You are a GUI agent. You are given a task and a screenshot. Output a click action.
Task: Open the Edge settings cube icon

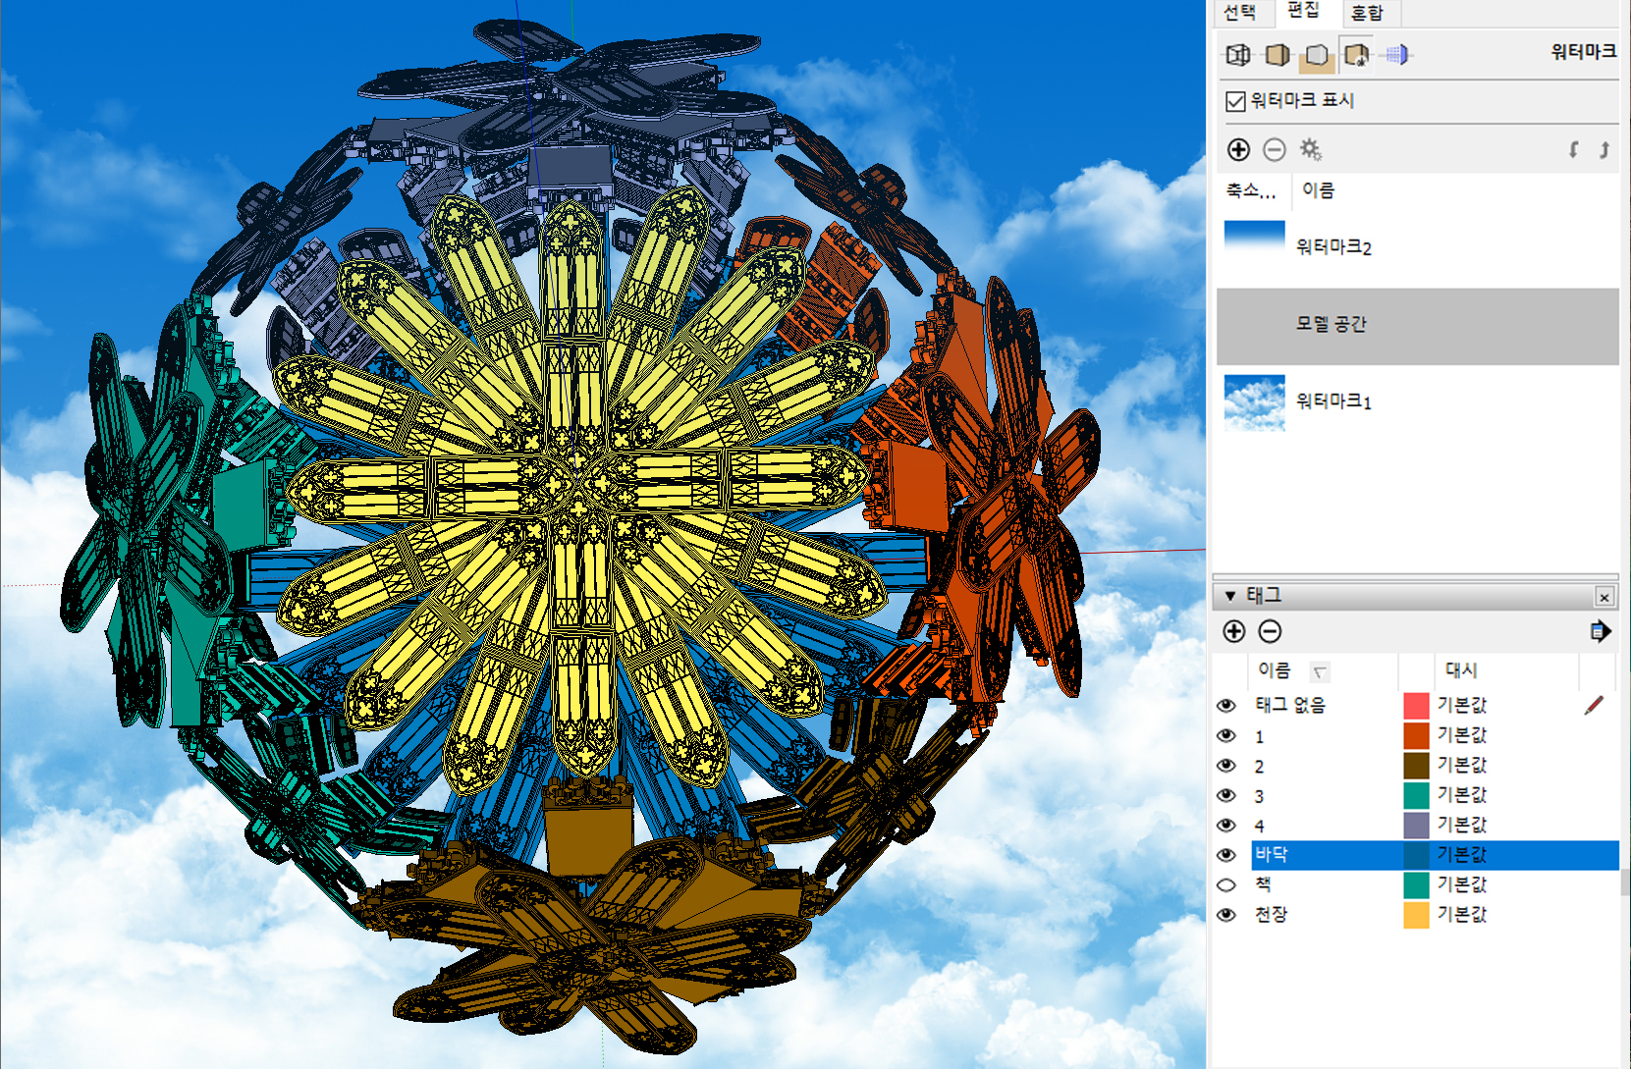1238,55
